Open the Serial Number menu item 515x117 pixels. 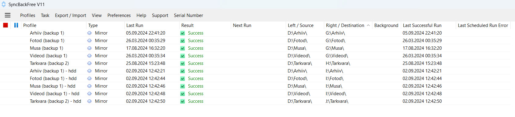pos(188,15)
